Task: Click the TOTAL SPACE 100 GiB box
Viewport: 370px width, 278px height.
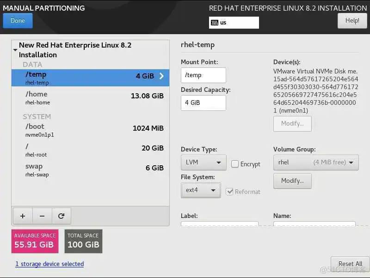Action: coord(84,241)
